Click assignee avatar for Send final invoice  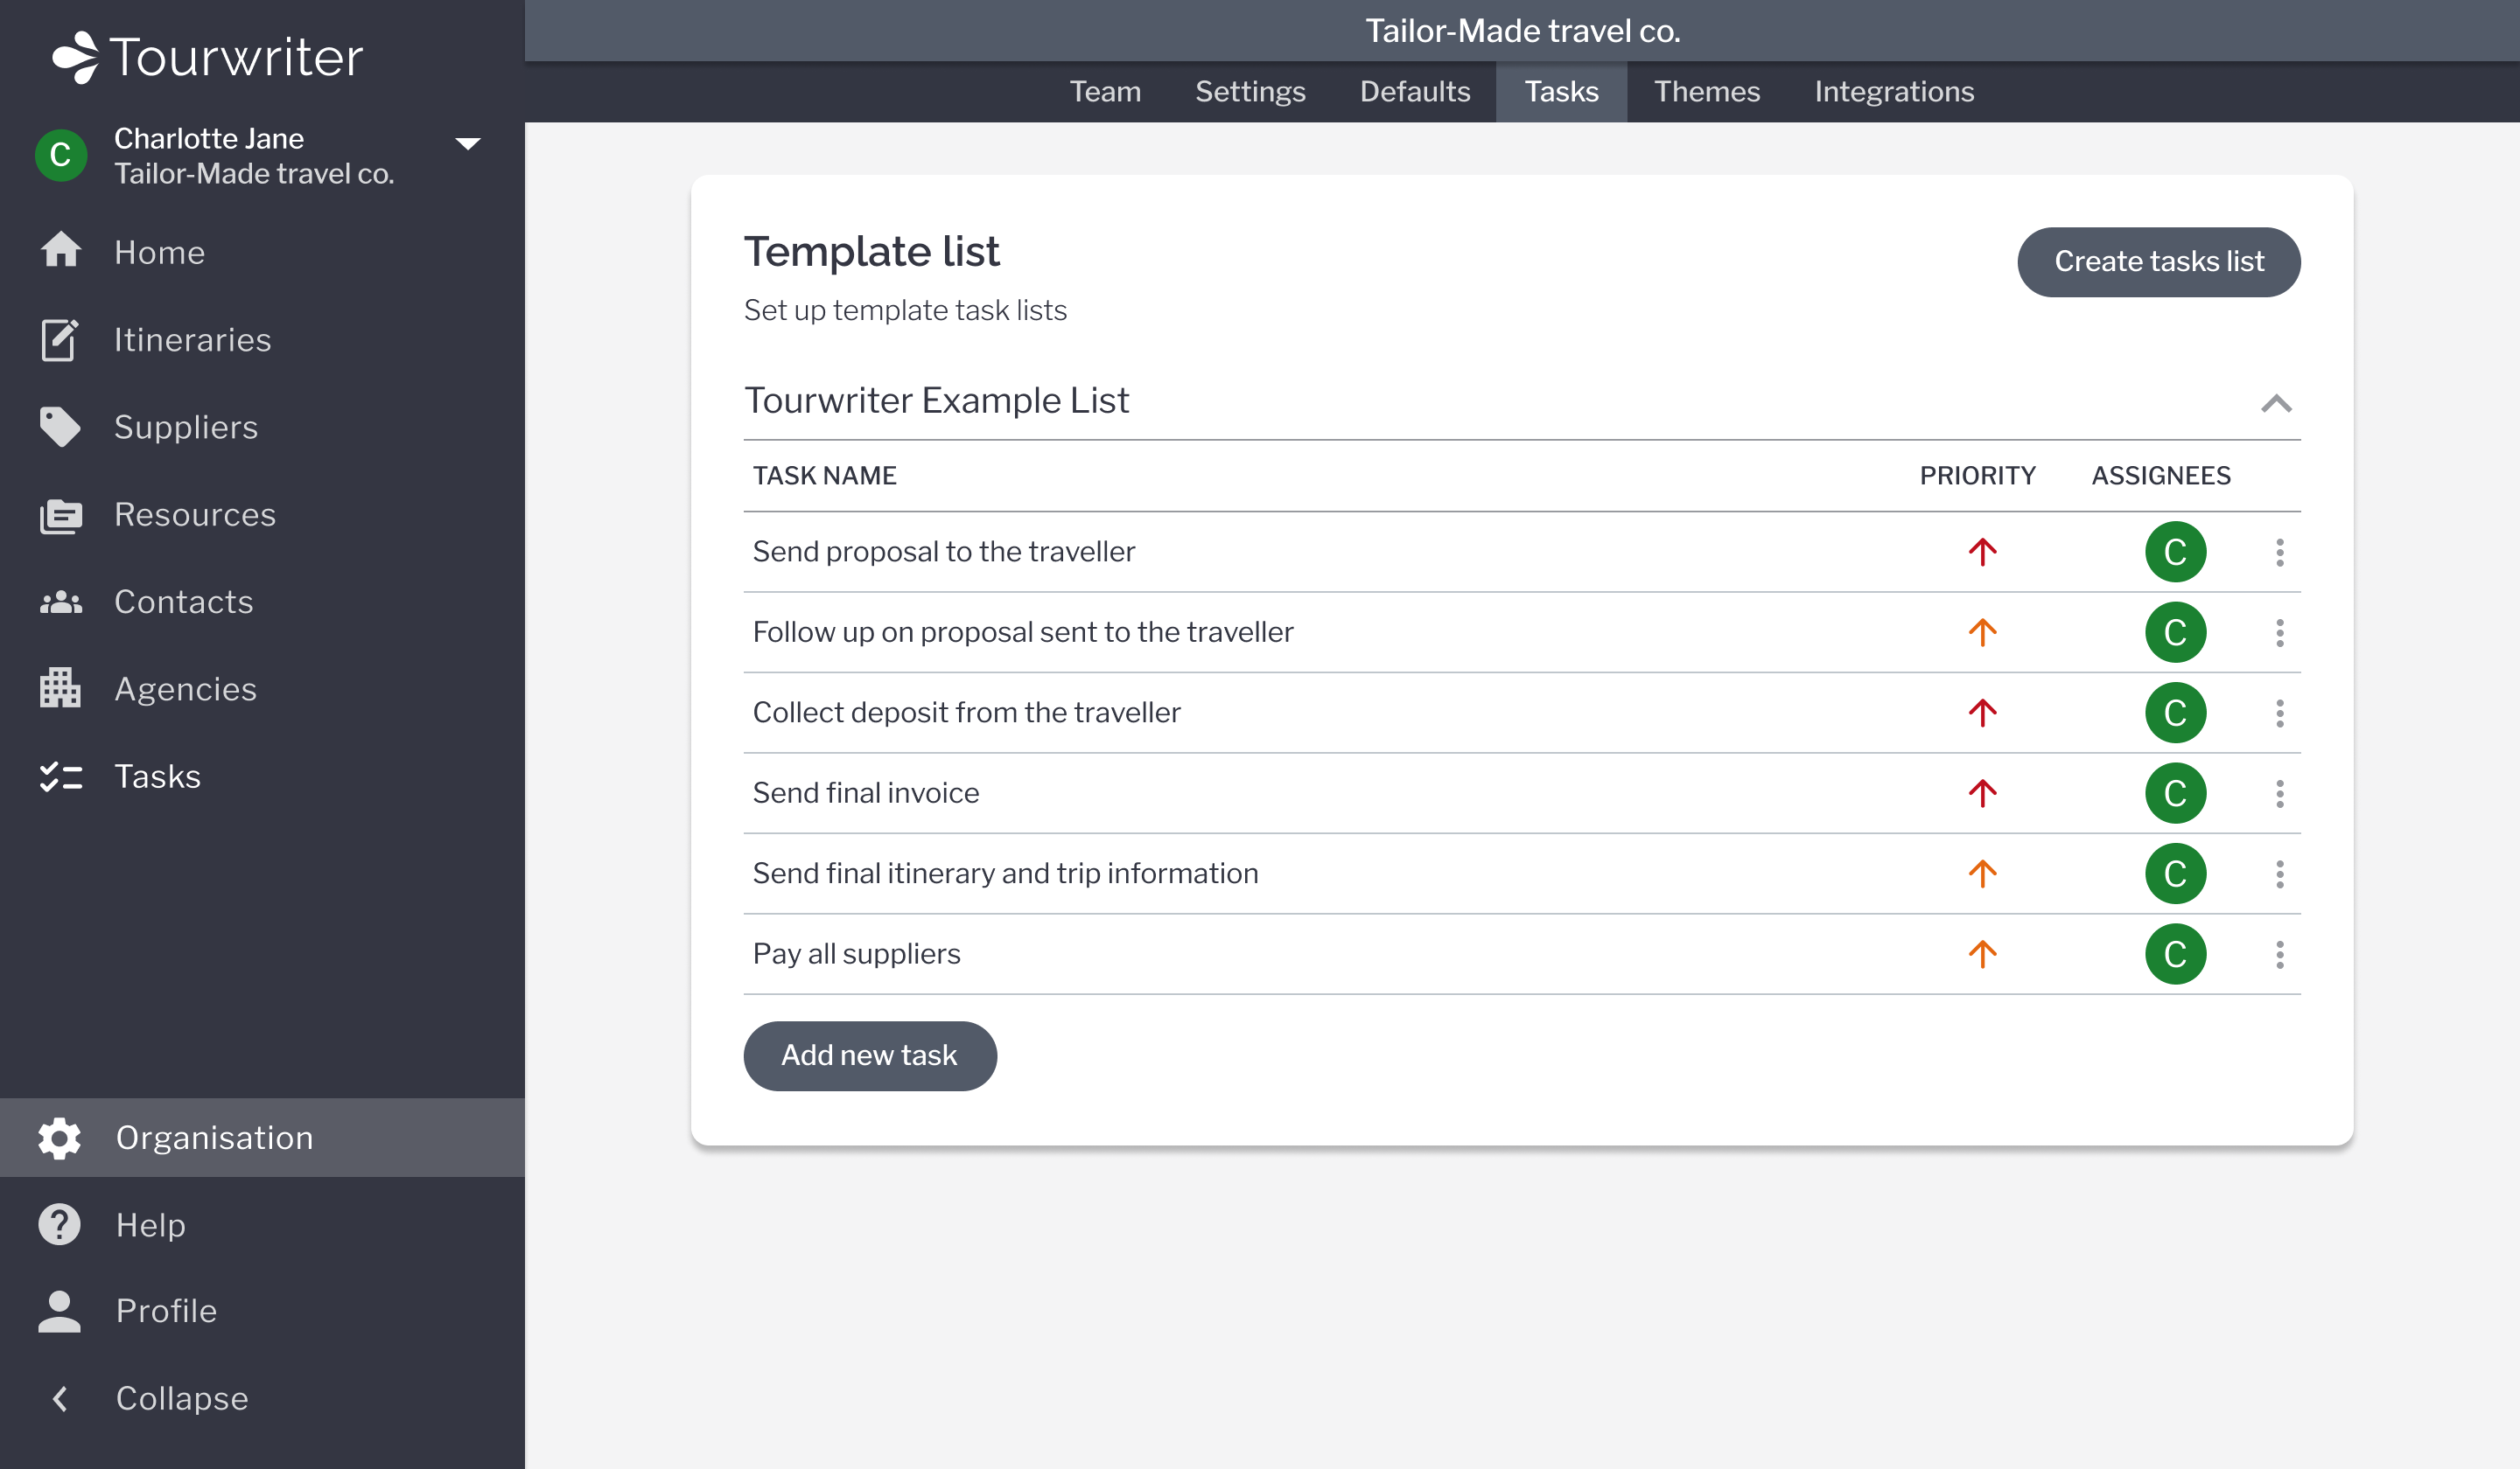click(2175, 793)
